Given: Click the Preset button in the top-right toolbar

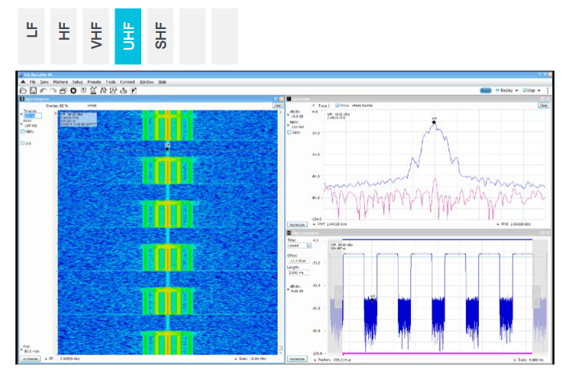Looking at the screenshot, I should pos(486,90).
